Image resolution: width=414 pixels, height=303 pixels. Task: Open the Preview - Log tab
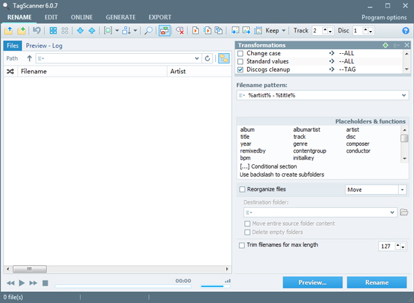[44, 46]
